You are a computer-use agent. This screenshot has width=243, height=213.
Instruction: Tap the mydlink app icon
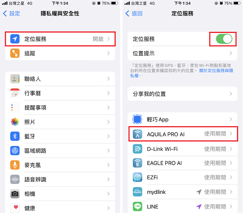tap(137, 192)
